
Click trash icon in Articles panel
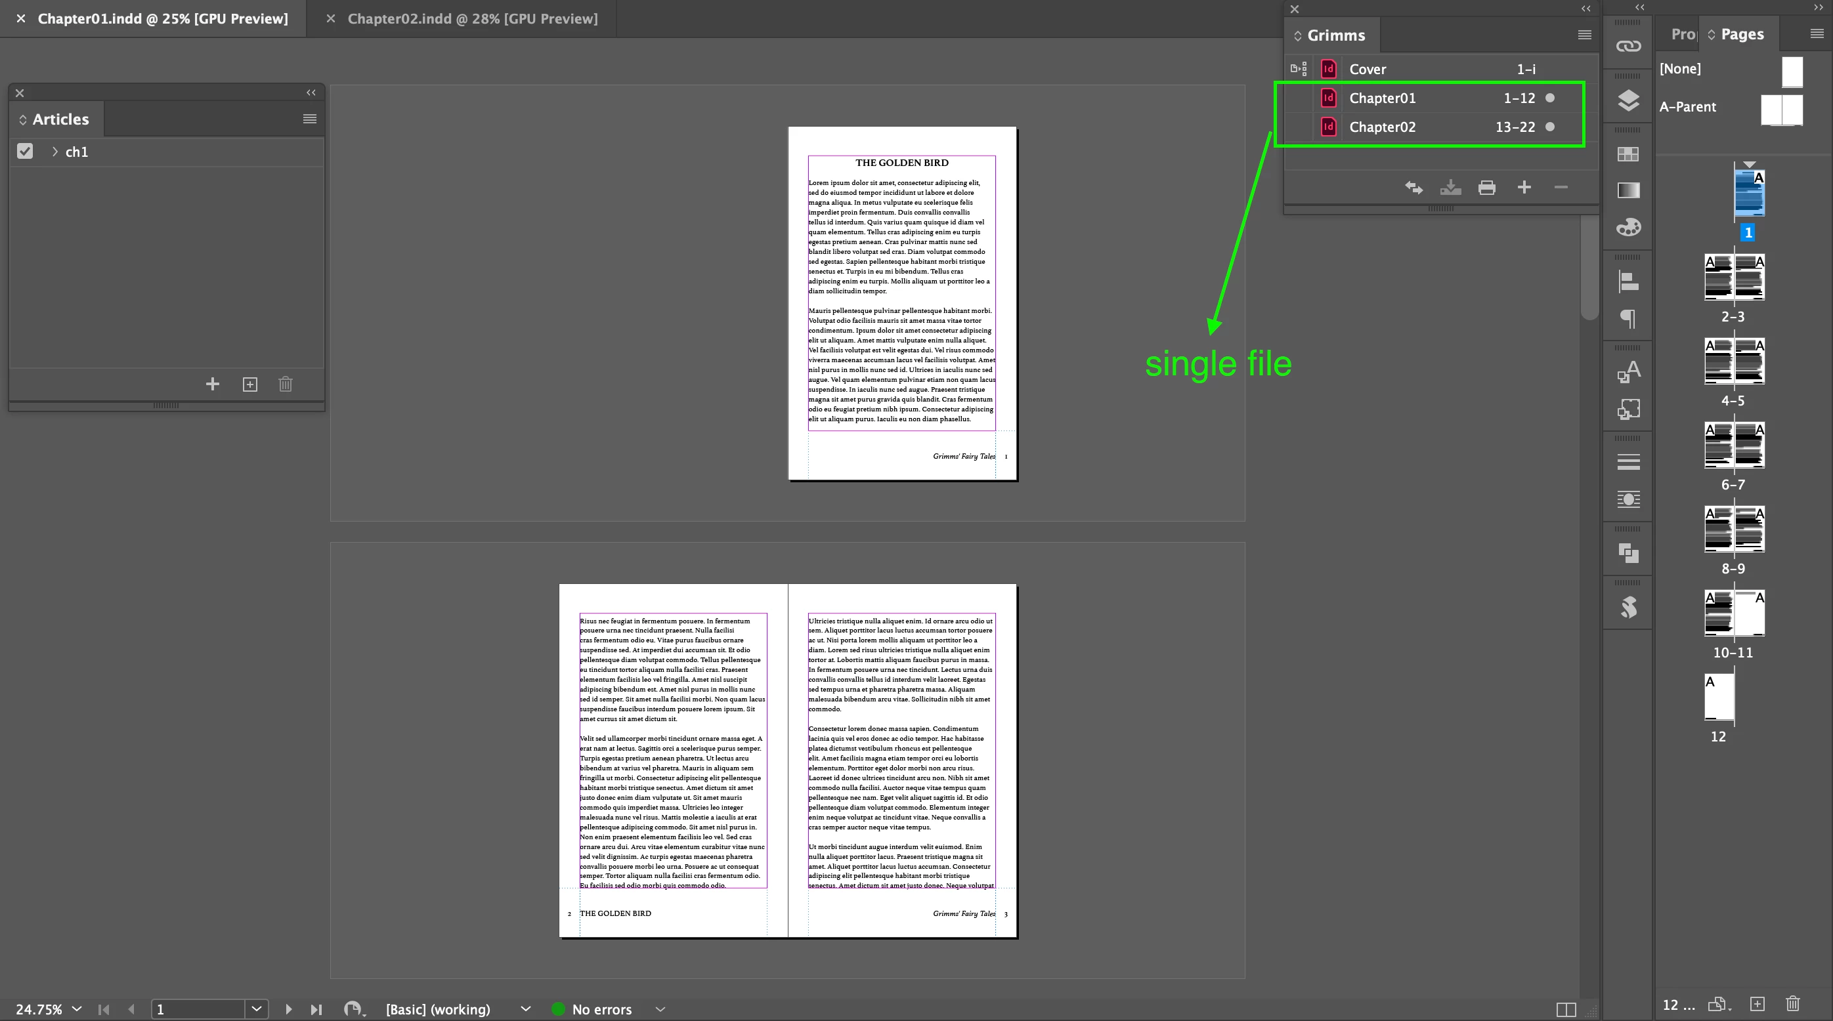(286, 385)
